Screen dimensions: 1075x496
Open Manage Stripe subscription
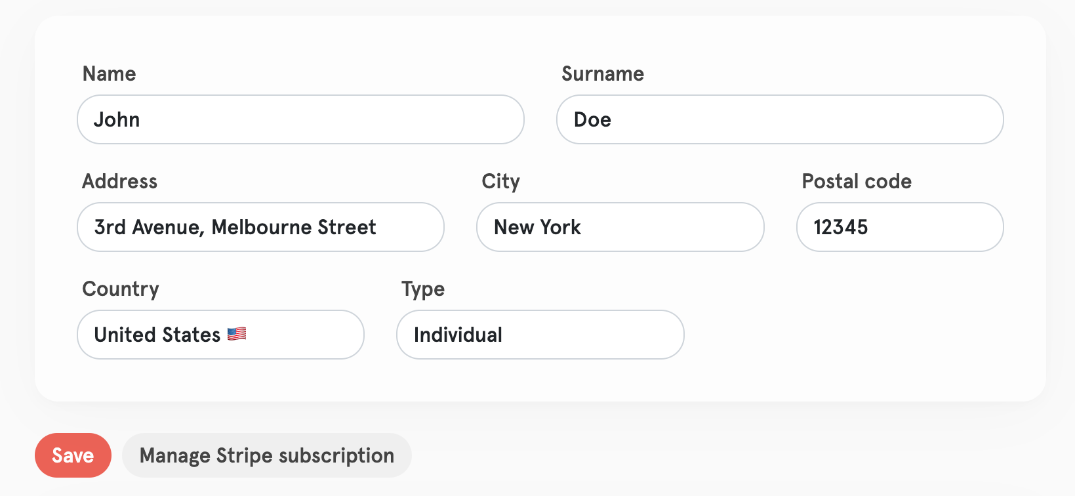(x=267, y=455)
